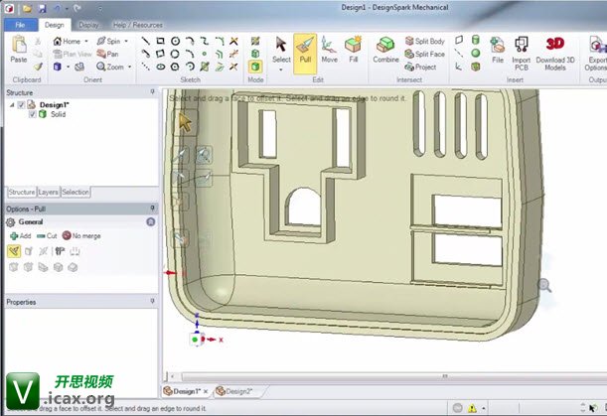
Task: Switch to the Design2* document tab
Action: tap(238, 391)
